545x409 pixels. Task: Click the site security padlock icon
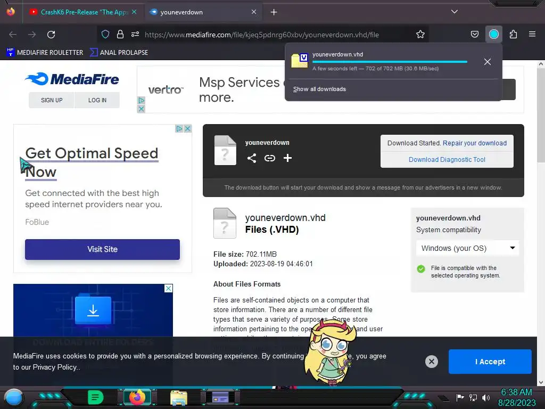click(120, 34)
